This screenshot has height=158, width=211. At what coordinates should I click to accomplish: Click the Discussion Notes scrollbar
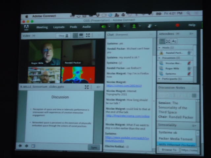point(198,111)
